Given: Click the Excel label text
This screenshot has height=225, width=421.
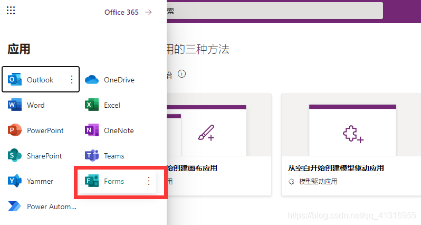Looking at the screenshot, I should tap(112, 105).
